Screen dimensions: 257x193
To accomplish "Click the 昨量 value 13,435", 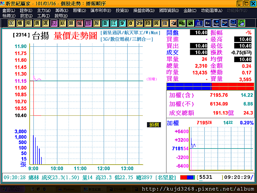I will 200,72.
